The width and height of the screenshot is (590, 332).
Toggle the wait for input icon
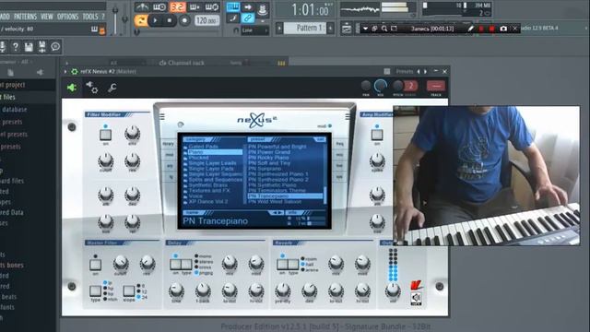pyautogui.click(x=159, y=6)
